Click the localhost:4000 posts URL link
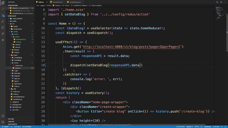The image size is (228, 128). click(131, 47)
